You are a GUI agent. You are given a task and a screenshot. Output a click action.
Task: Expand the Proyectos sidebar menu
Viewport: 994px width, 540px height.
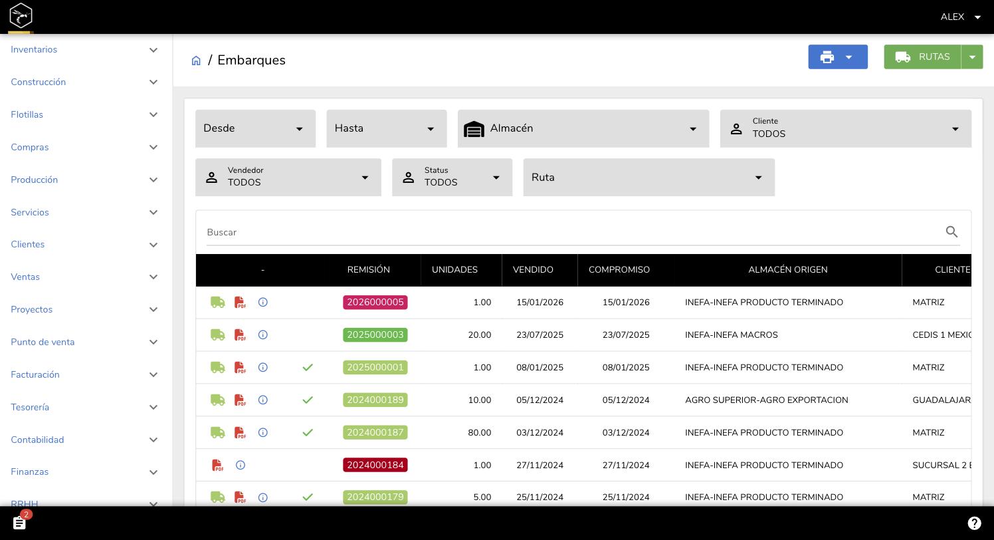(86, 310)
